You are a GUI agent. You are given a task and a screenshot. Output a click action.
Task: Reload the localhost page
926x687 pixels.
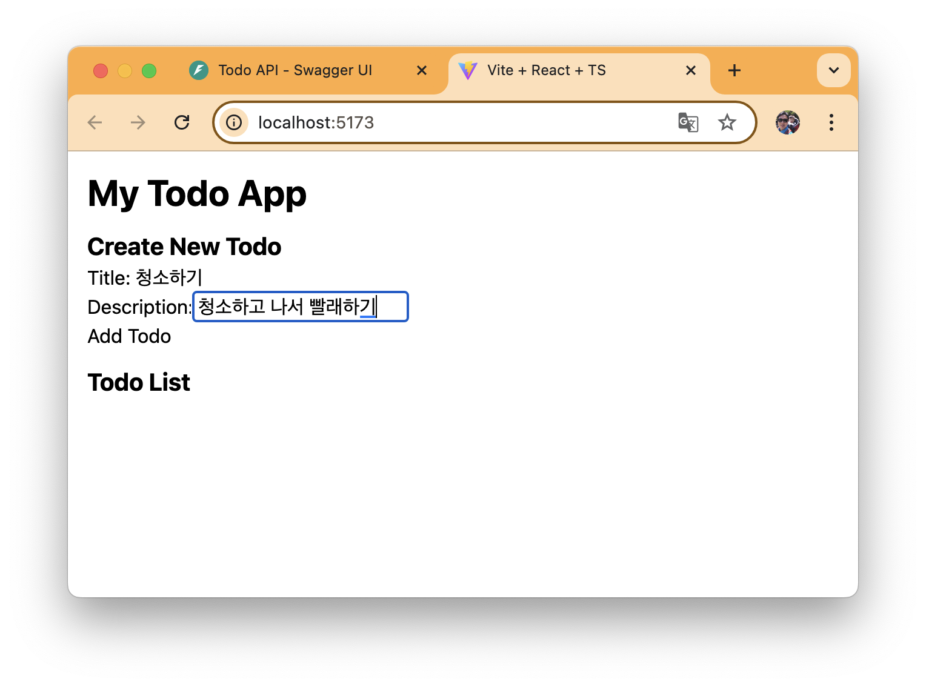click(x=182, y=123)
